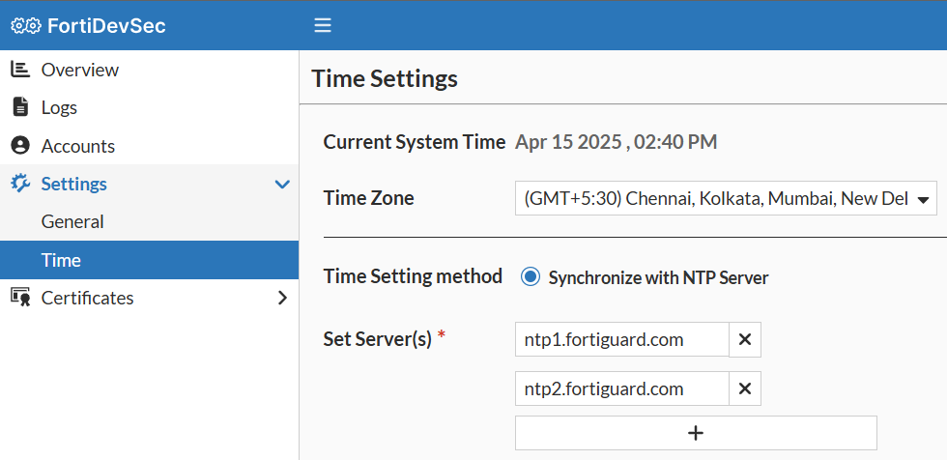947x460 pixels.
Task: Remove the ntp1.fortiguard.com server
Action: click(x=745, y=340)
